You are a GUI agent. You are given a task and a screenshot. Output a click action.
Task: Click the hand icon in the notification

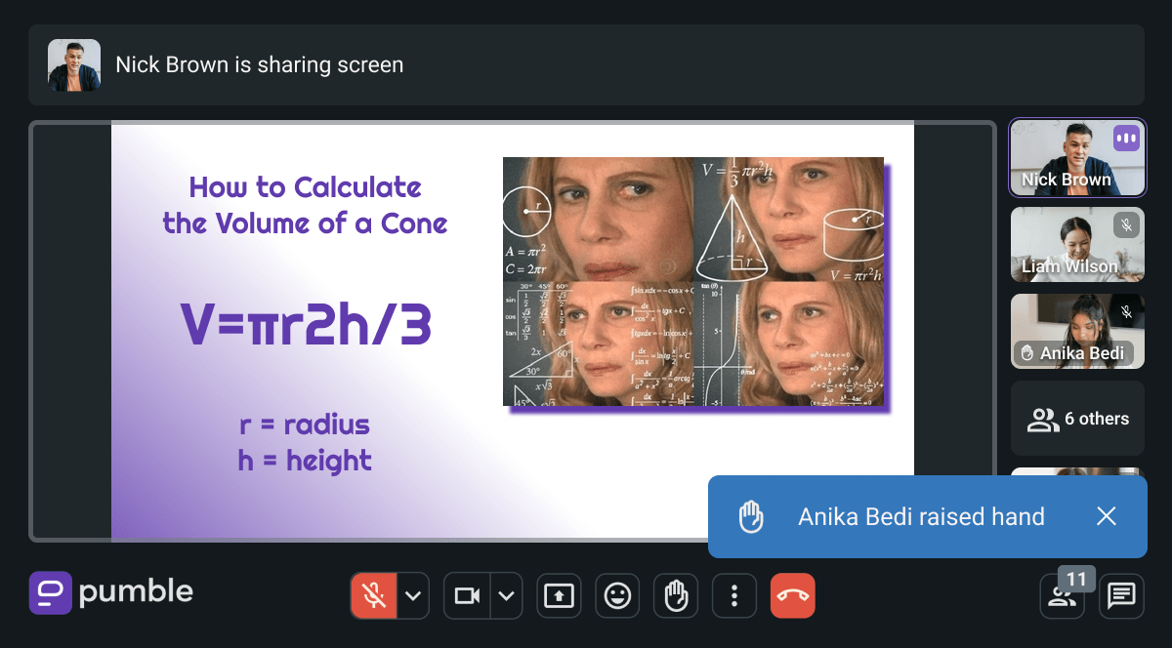point(750,516)
